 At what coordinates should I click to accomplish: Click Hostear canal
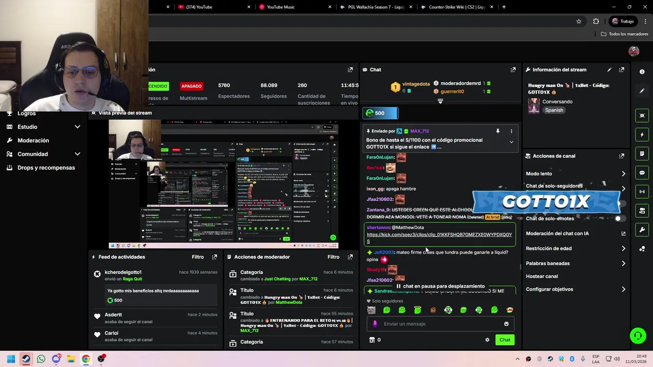[x=542, y=276]
